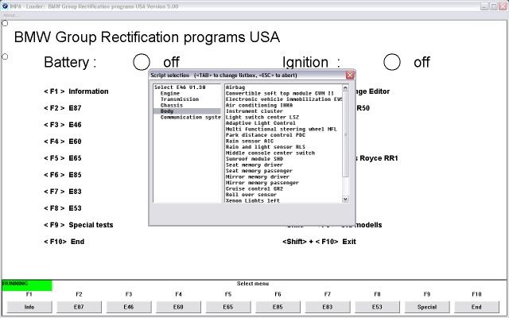Choose Electronic vehicle immobilization EWS
This screenshot has width=509, height=318.
[284, 99]
